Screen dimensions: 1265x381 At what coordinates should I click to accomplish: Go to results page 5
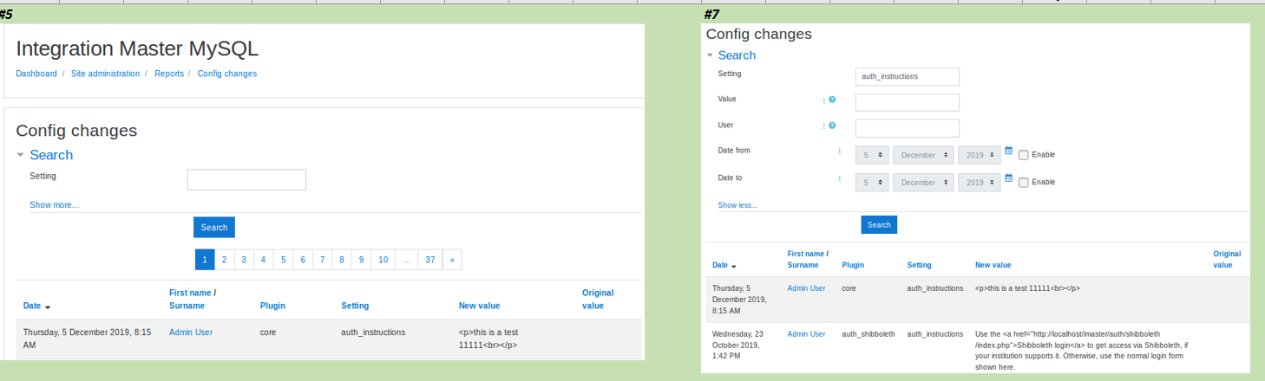coord(284,260)
